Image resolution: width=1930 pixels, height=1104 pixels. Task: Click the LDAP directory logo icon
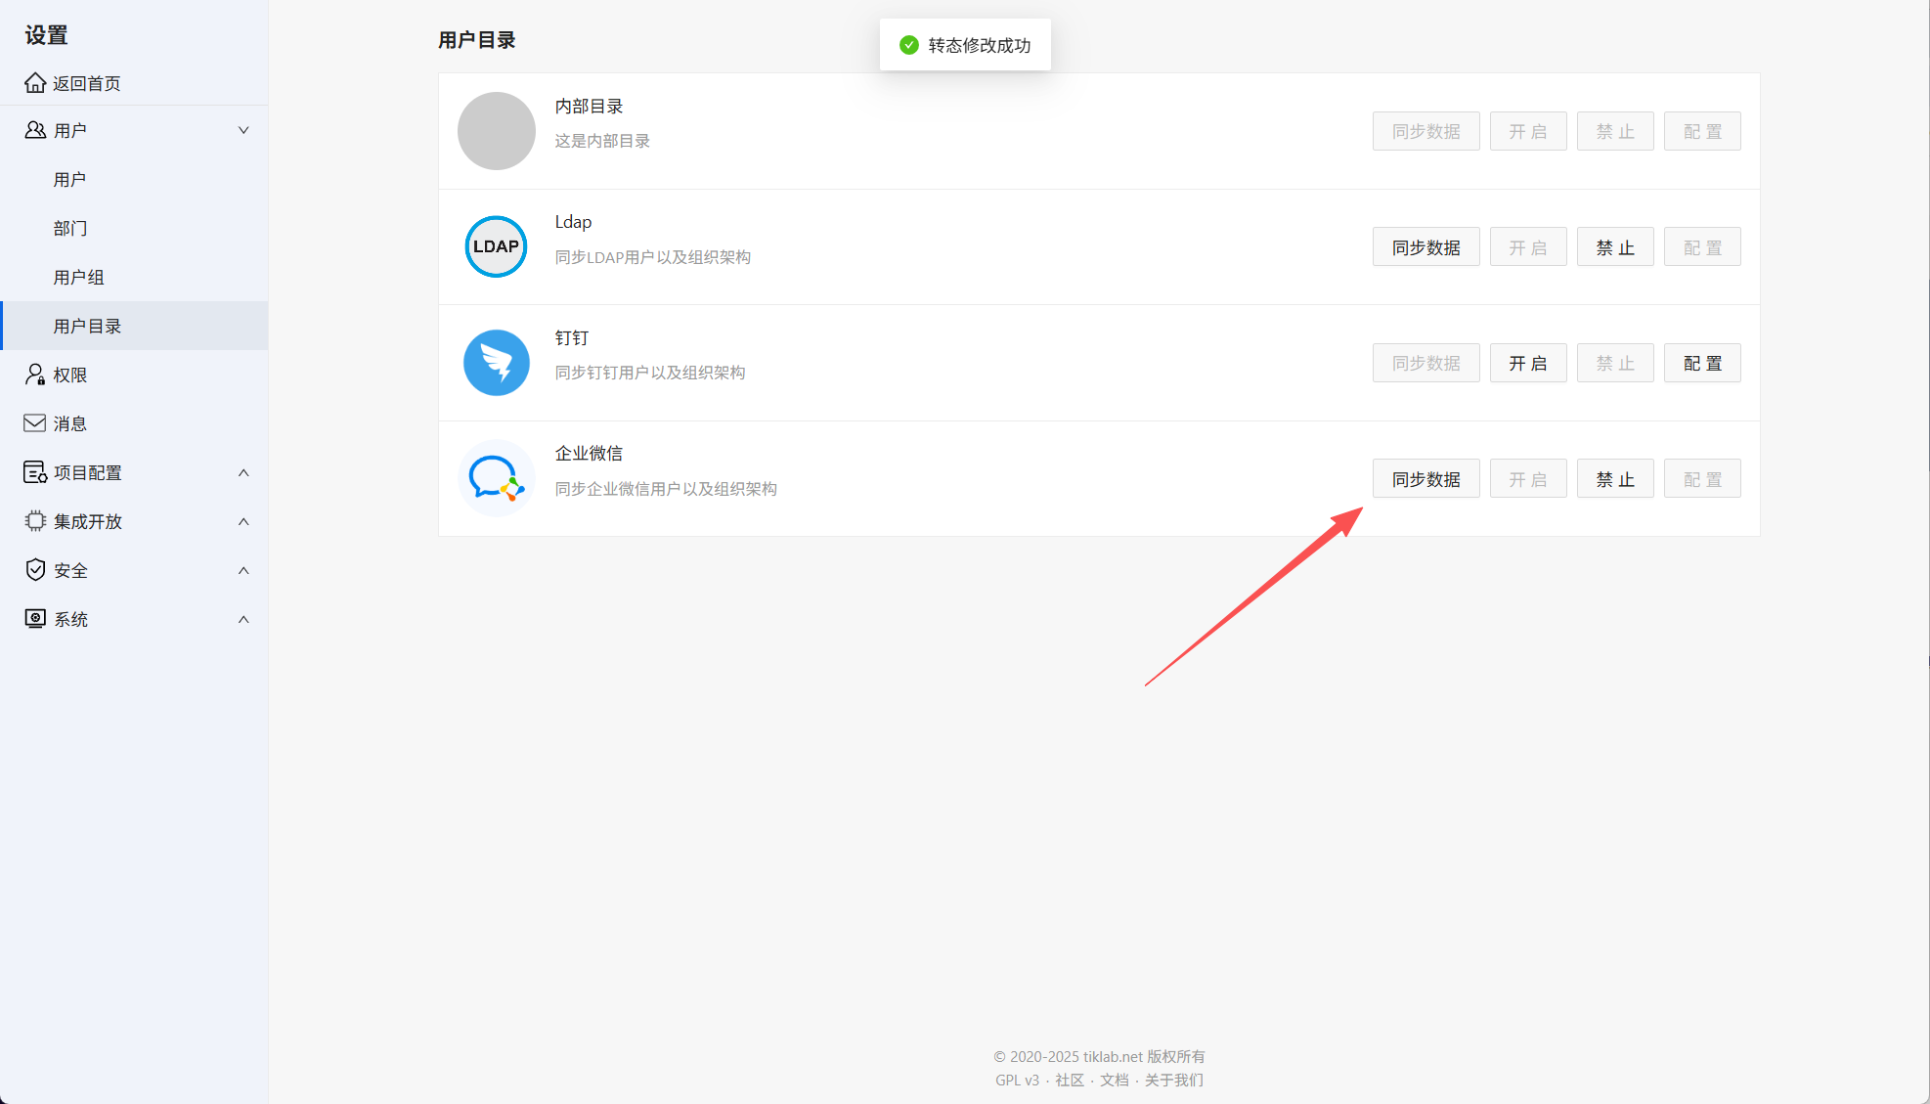[x=496, y=246]
